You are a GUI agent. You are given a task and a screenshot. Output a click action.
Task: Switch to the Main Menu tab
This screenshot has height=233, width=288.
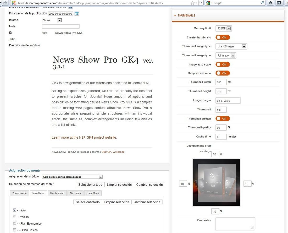click(x=38, y=193)
